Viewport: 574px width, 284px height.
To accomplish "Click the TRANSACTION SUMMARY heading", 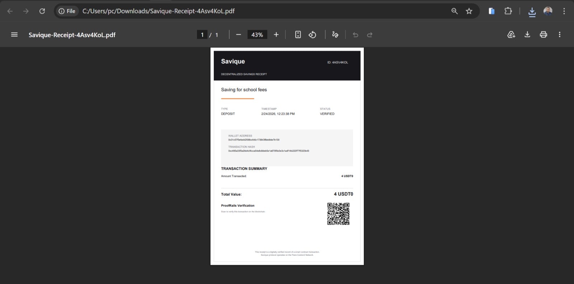I will 244,169.
